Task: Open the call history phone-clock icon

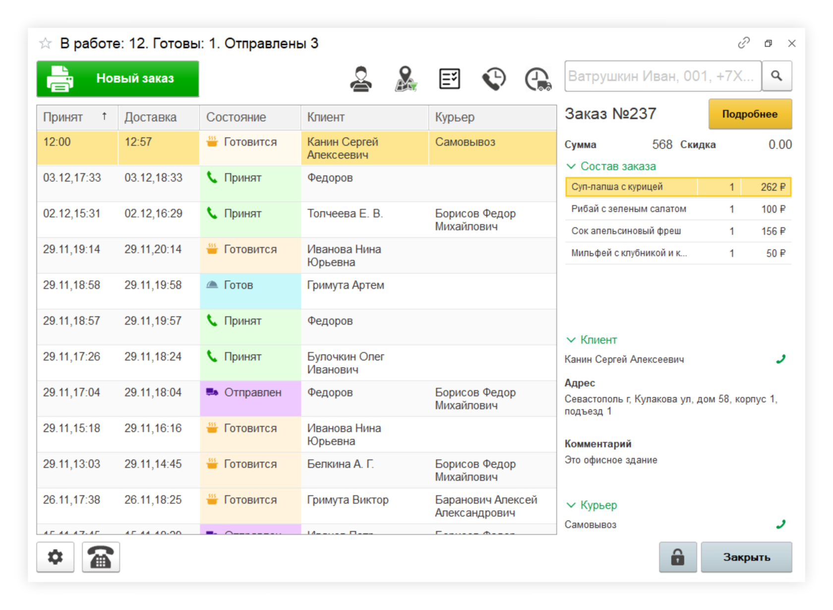Action: point(494,79)
